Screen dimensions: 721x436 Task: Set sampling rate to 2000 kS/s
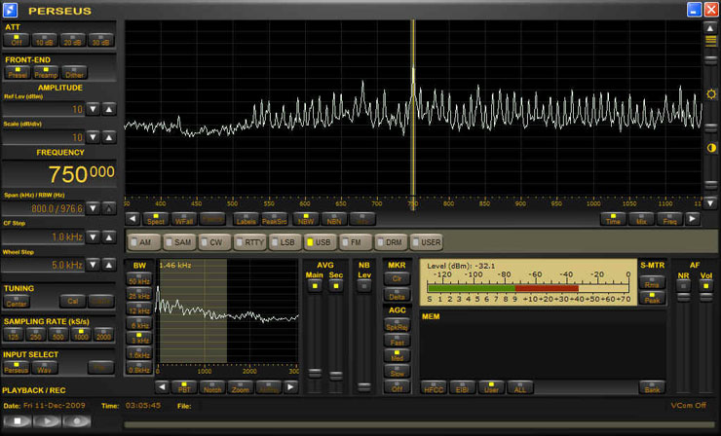pos(103,334)
